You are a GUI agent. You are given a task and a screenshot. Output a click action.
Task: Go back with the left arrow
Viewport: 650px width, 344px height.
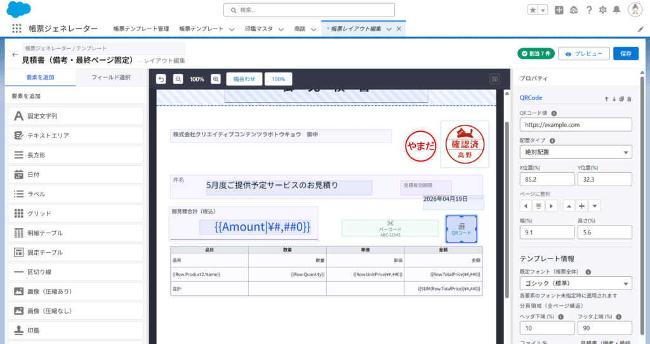pos(15,54)
